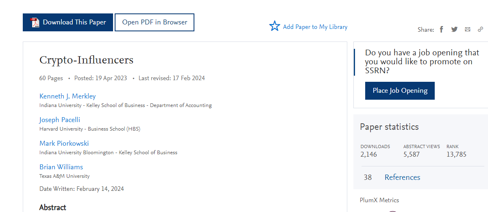Click the Paper statistics heading
Screen dimensions: 488x212
[x=389, y=127]
